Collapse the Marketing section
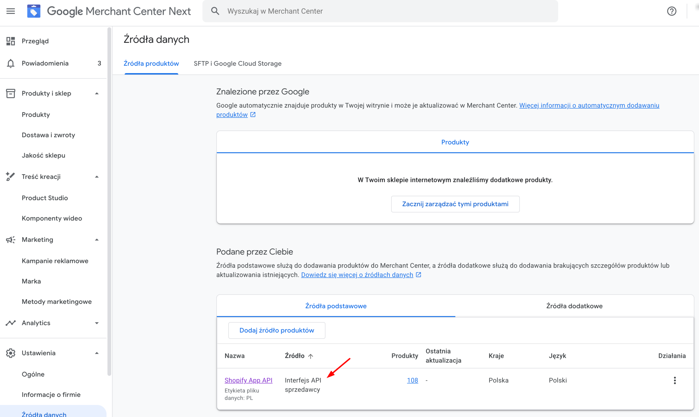 pos(97,239)
